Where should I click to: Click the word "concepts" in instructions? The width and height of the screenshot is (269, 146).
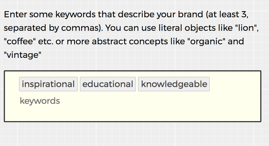point(148,42)
